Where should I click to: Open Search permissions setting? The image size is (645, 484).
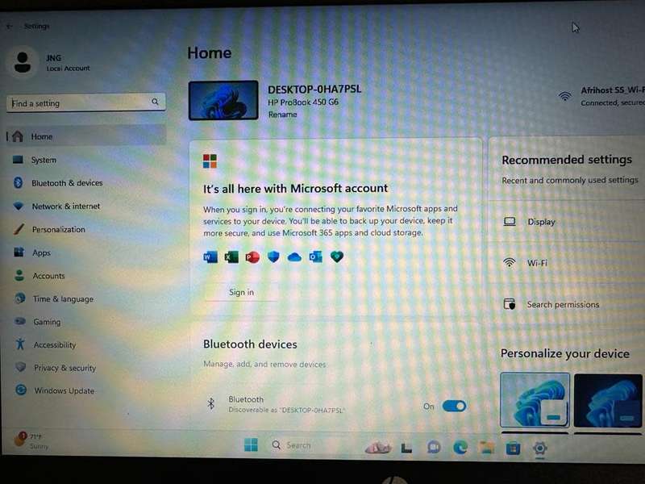tap(568, 305)
